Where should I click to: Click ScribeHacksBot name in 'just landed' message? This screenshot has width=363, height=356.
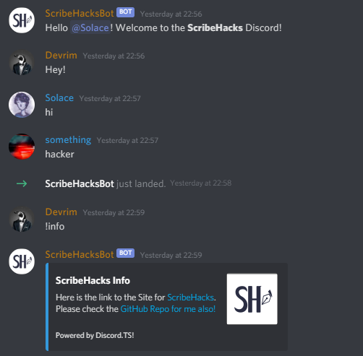80,184
